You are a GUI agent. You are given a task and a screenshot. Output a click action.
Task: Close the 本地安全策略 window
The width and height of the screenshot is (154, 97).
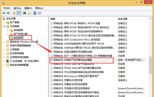coord(148,2)
